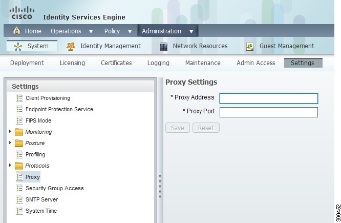Click the Guest Management icon
This screenshot has width=341, height=223.
[250, 46]
